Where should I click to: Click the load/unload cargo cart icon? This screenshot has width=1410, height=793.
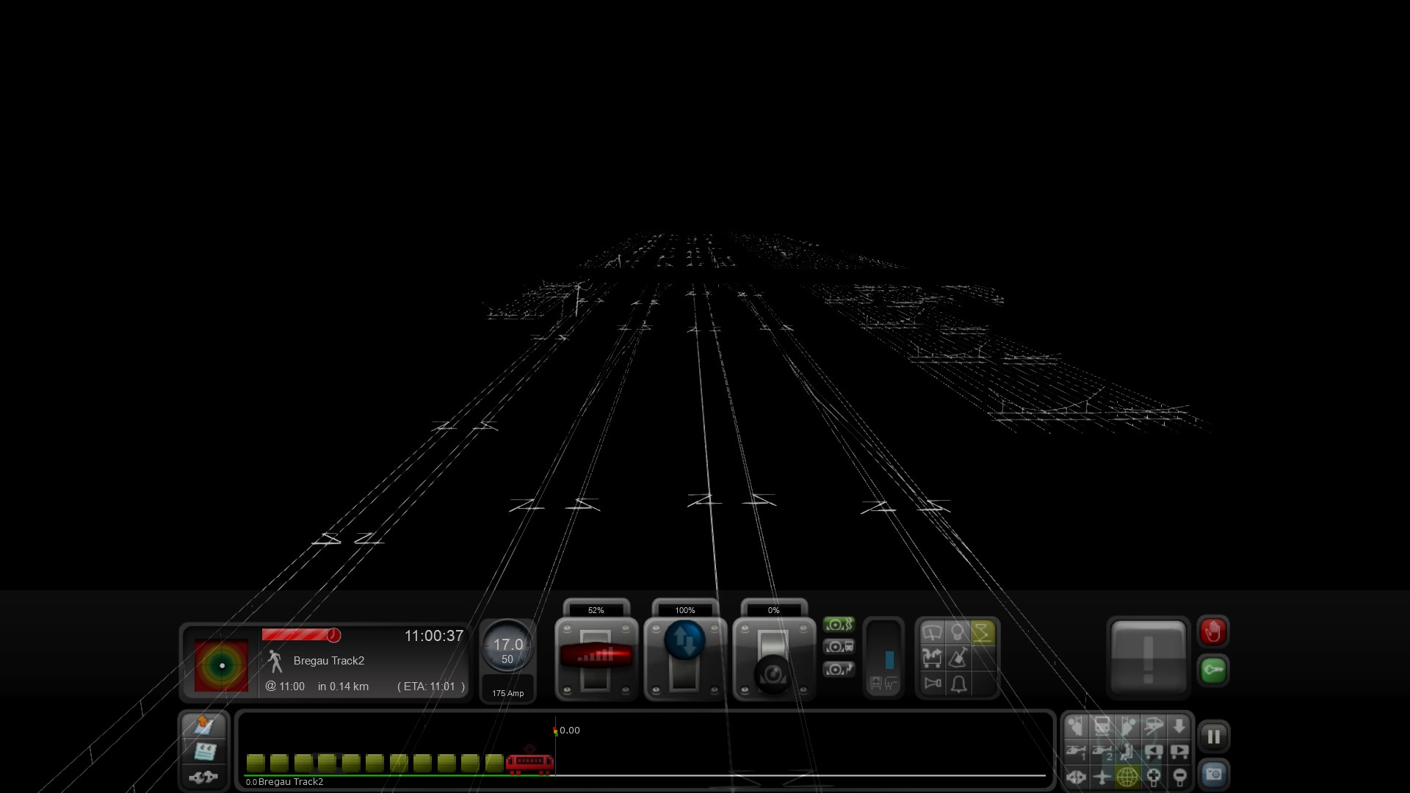(932, 659)
